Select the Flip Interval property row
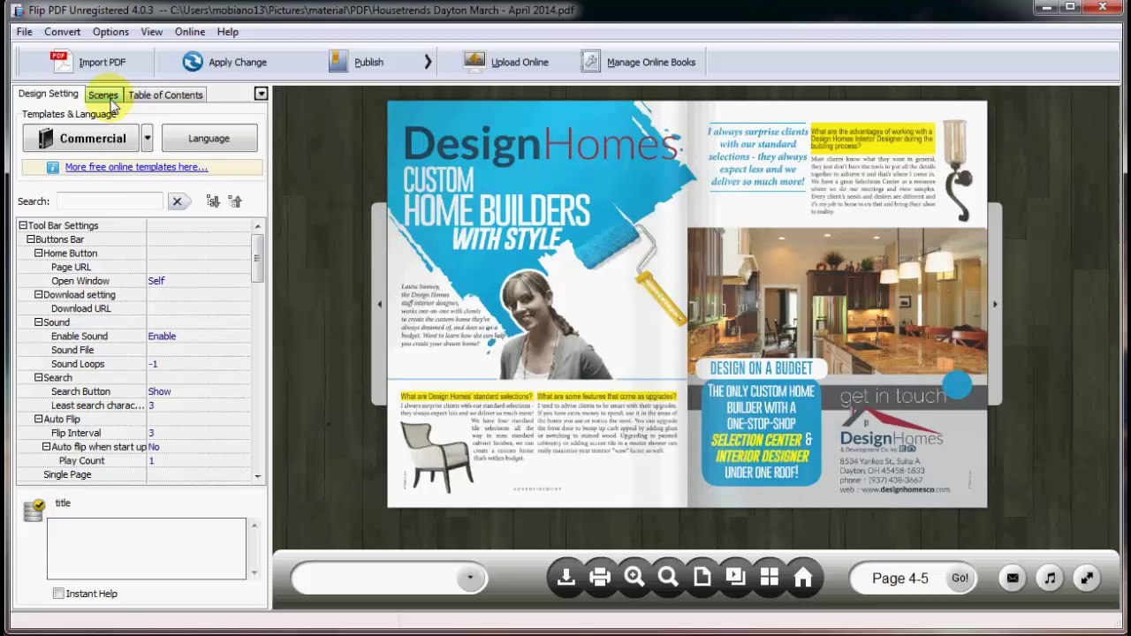Image resolution: width=1131 pixels, height=636 pixels. (134, 433)
